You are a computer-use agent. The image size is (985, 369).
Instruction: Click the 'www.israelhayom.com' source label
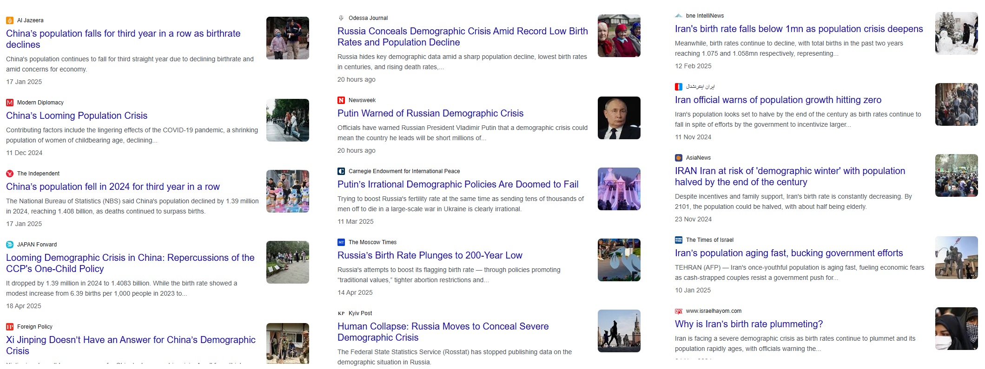714,311
